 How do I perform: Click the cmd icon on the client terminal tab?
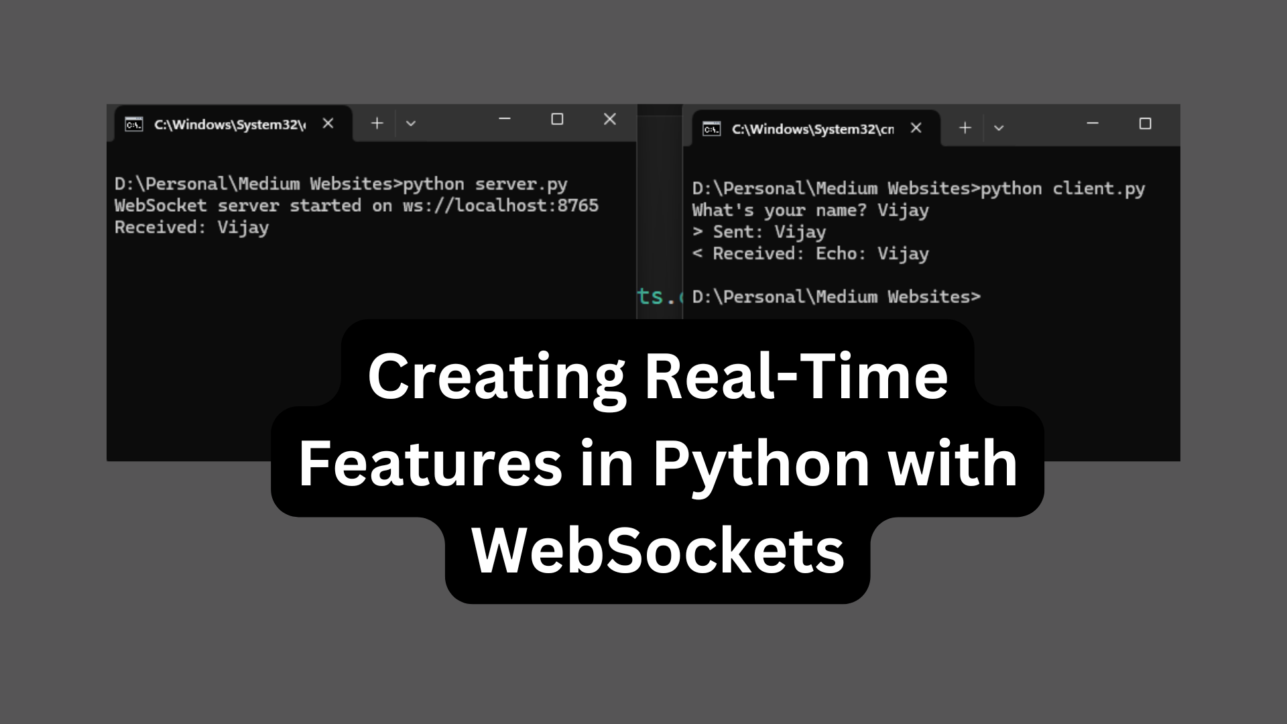click(x=711, y=129)
